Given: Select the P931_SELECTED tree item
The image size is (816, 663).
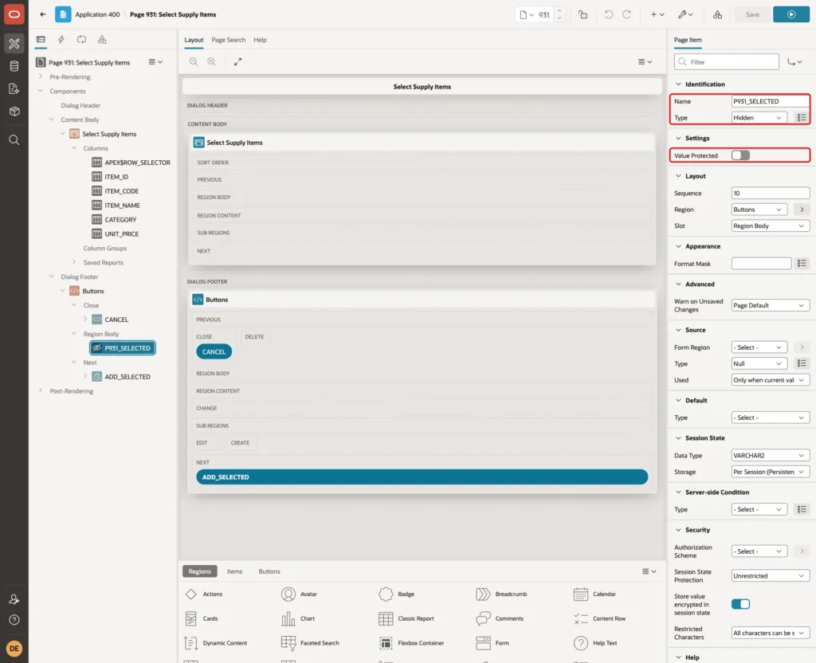Looking at the screenshot, I should 122,348.
